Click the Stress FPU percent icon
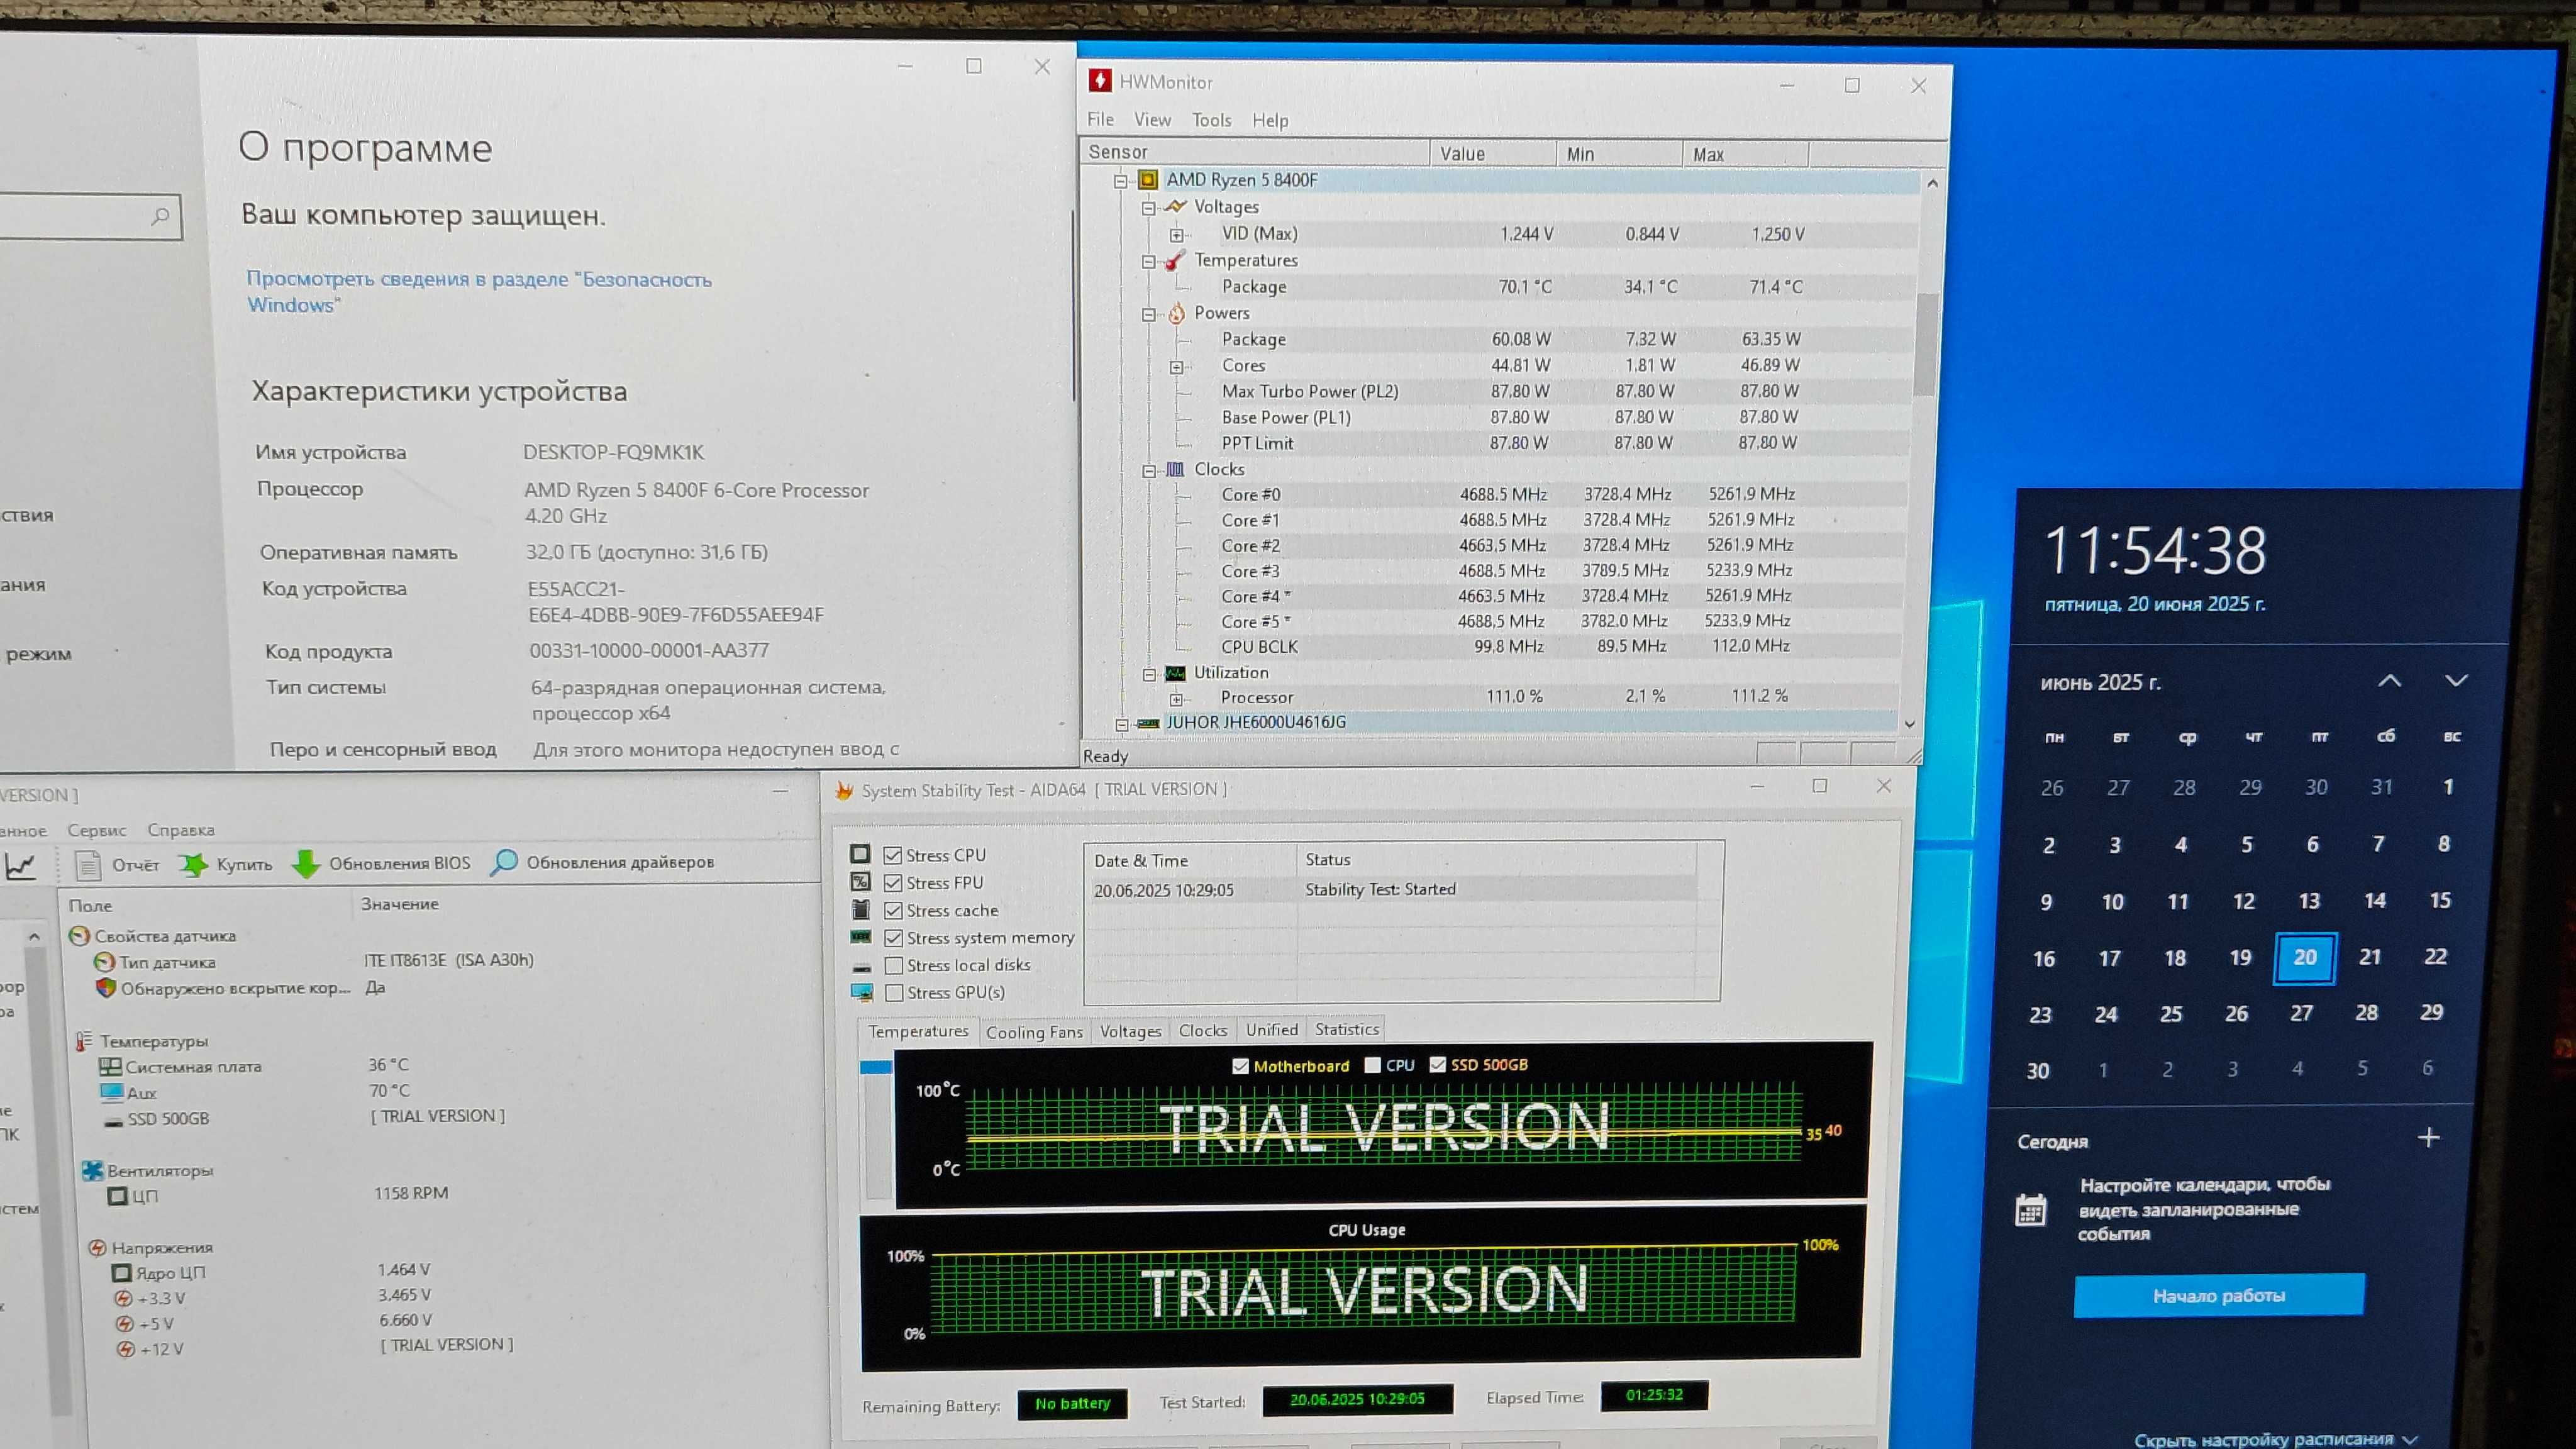 point(860,882)
